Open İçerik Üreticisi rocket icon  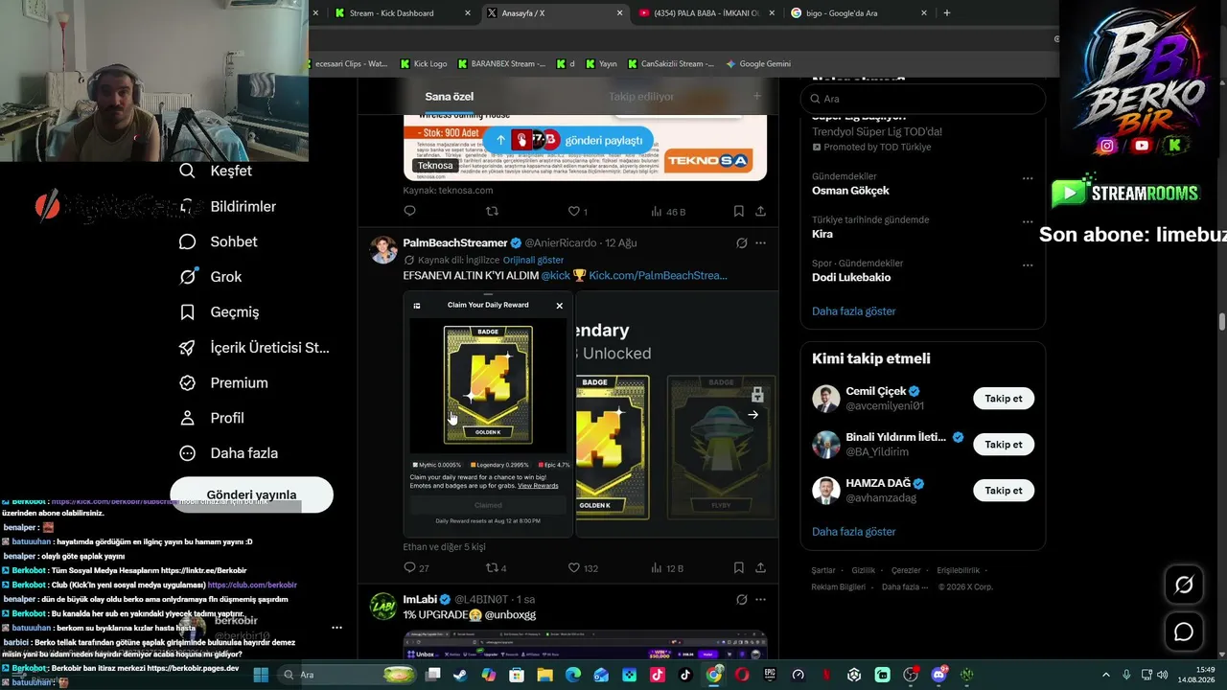188,347
